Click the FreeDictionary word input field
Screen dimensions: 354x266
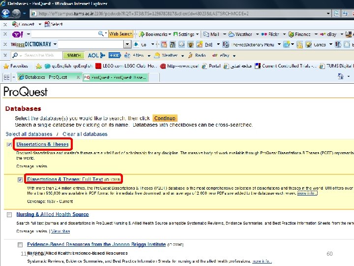click(91, 44)
